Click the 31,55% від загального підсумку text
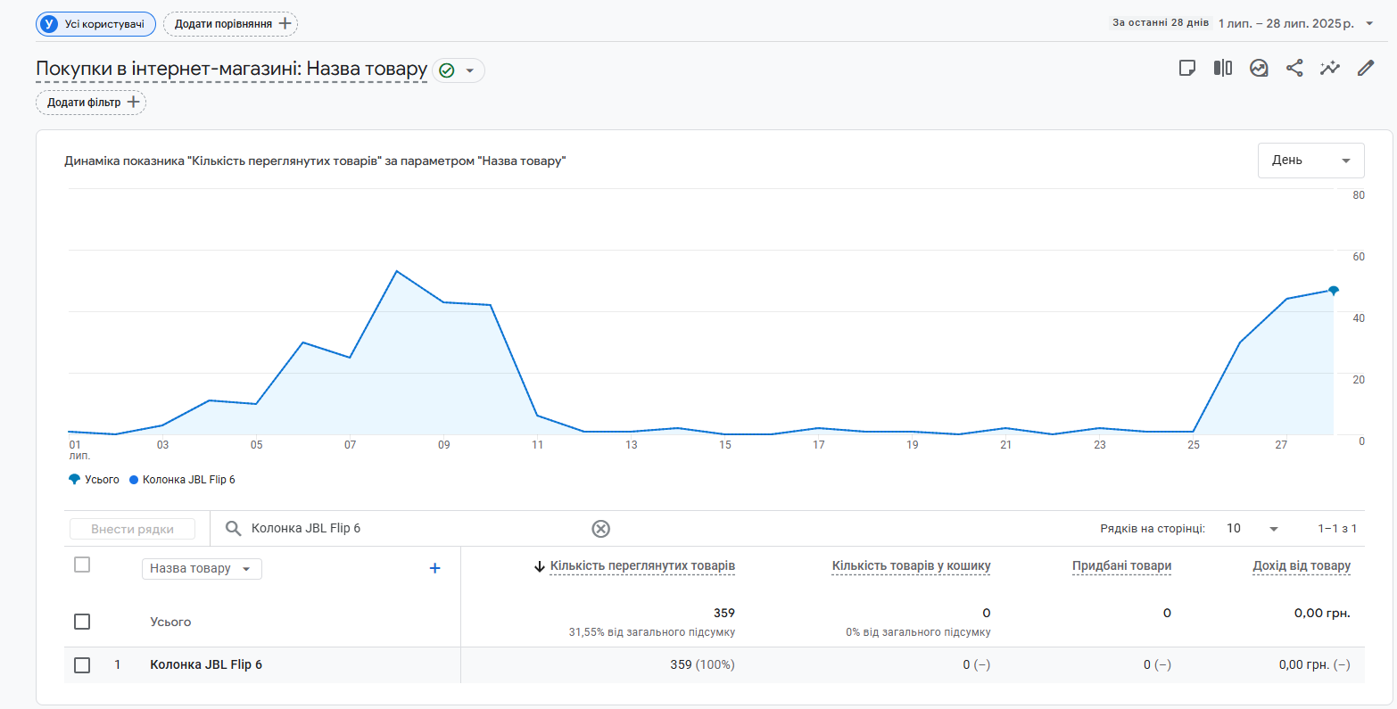 pyautogui.click(x=652, y=632)
